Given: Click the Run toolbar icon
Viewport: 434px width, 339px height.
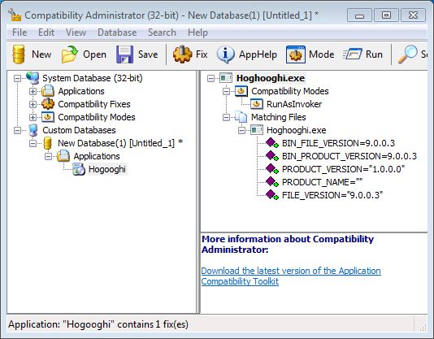Looking at the screenshot, I should click(x=353, y=54).
